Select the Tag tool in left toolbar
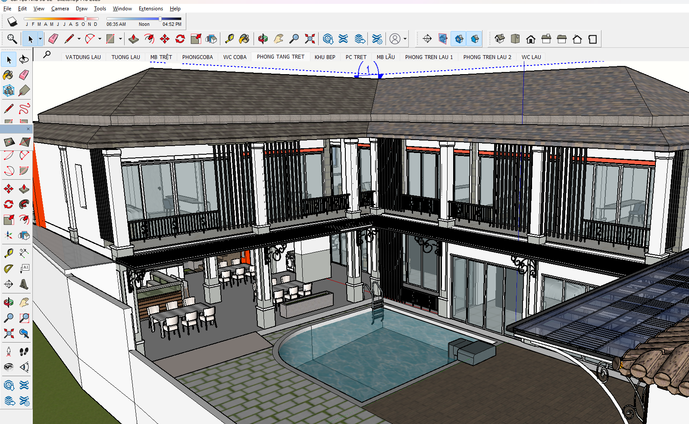689x424 pixels. [x=24, y=90]
